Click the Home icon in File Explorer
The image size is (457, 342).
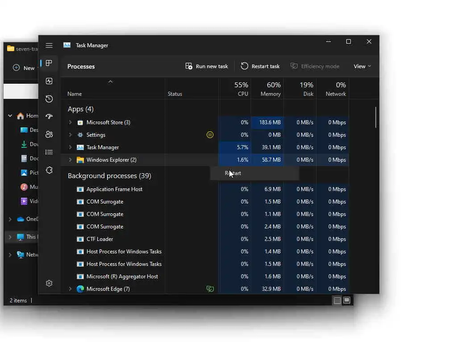point(21,116)
